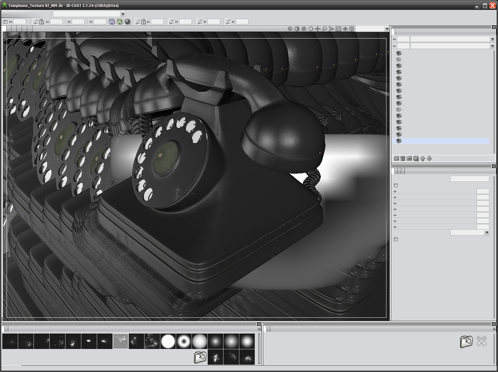The image size is (498, 372).
Task: Create a new layer with the new layer icon
Action: tap(397, 159)
